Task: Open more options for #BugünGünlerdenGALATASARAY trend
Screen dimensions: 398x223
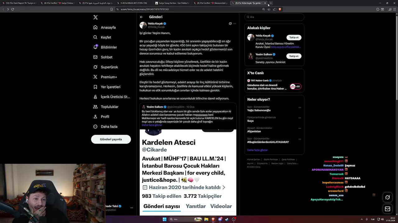Action: [300, 139]
